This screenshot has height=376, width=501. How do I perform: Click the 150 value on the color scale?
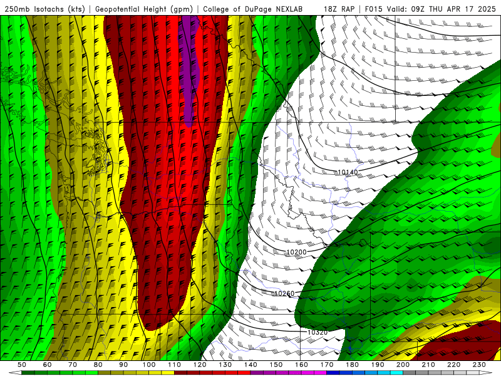point(276,365)
